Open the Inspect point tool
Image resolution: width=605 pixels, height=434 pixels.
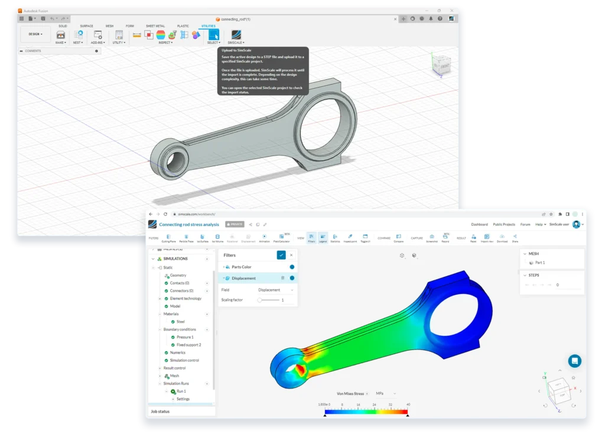(x=351, y=237)
